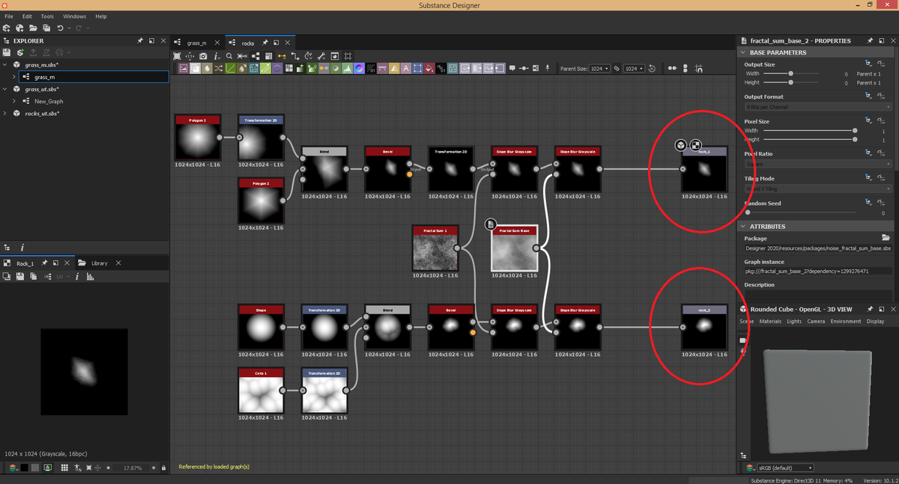Add a Transformation 2D node from the square-frame icon
Screen dimensions: 899x484
[x=417, y=68]
